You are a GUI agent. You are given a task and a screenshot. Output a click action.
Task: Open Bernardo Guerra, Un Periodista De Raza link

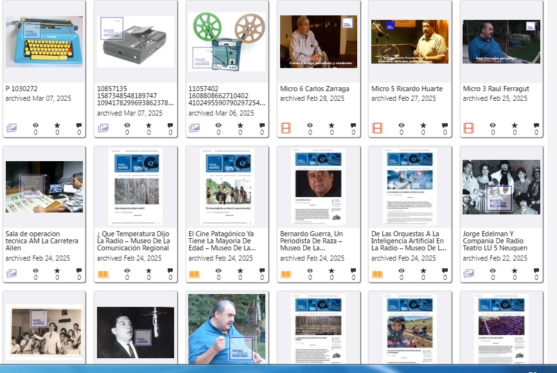[x=311, y=241]
